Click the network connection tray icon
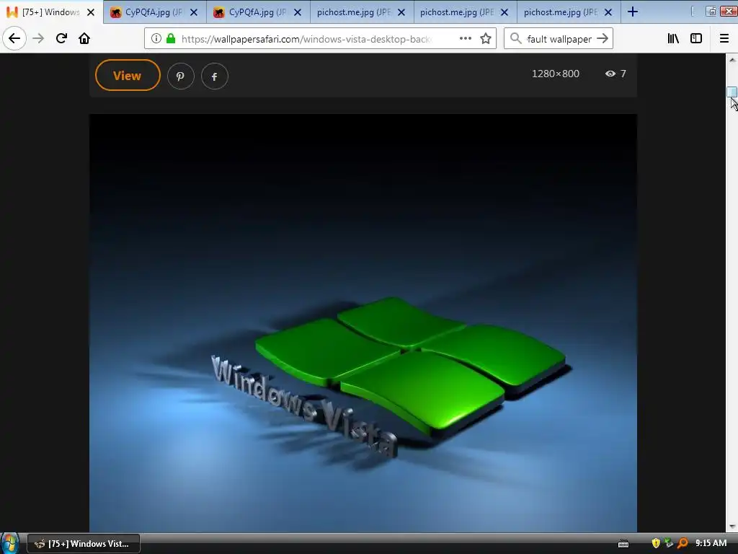 click(x=668, y=543)
